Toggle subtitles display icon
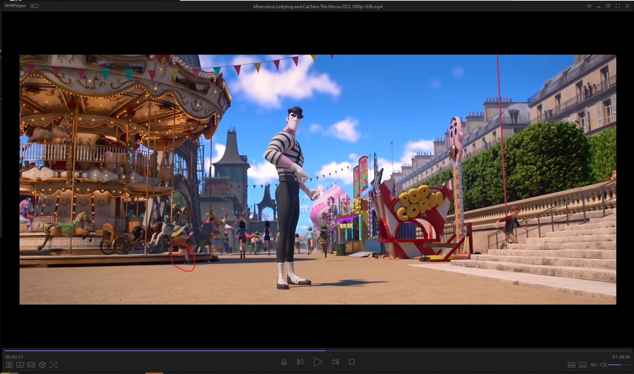This screenshot has width=634, height=374. tap(583, 365)
